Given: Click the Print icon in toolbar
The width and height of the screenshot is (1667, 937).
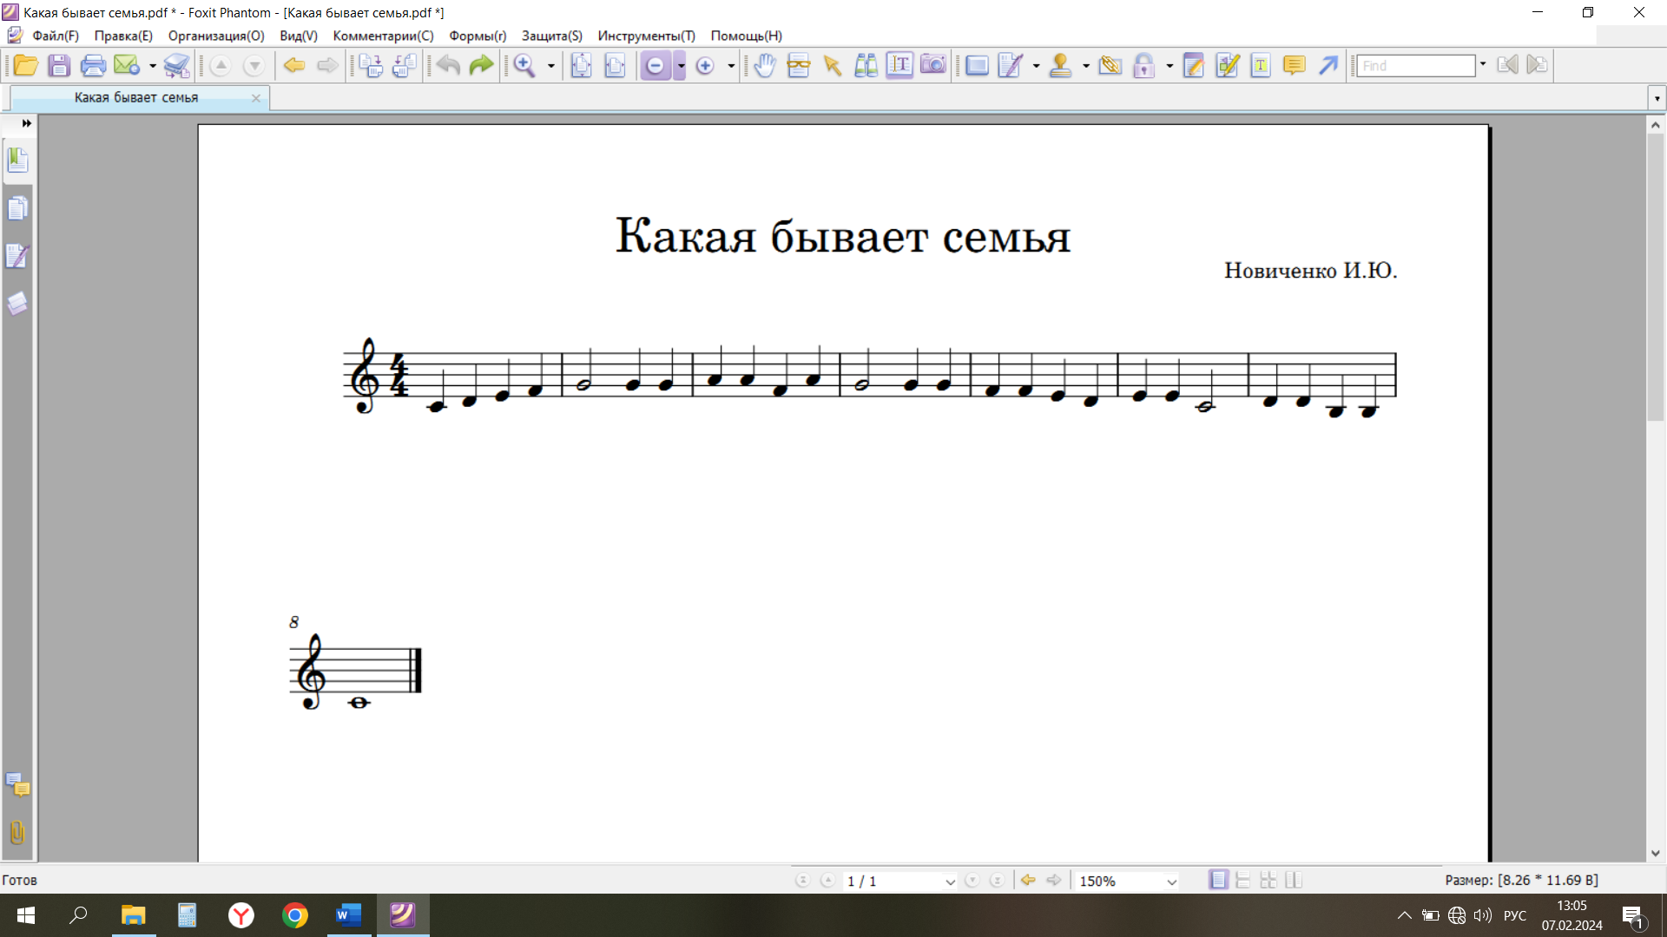Looking at the screenshot, I should tap(92, 66).
